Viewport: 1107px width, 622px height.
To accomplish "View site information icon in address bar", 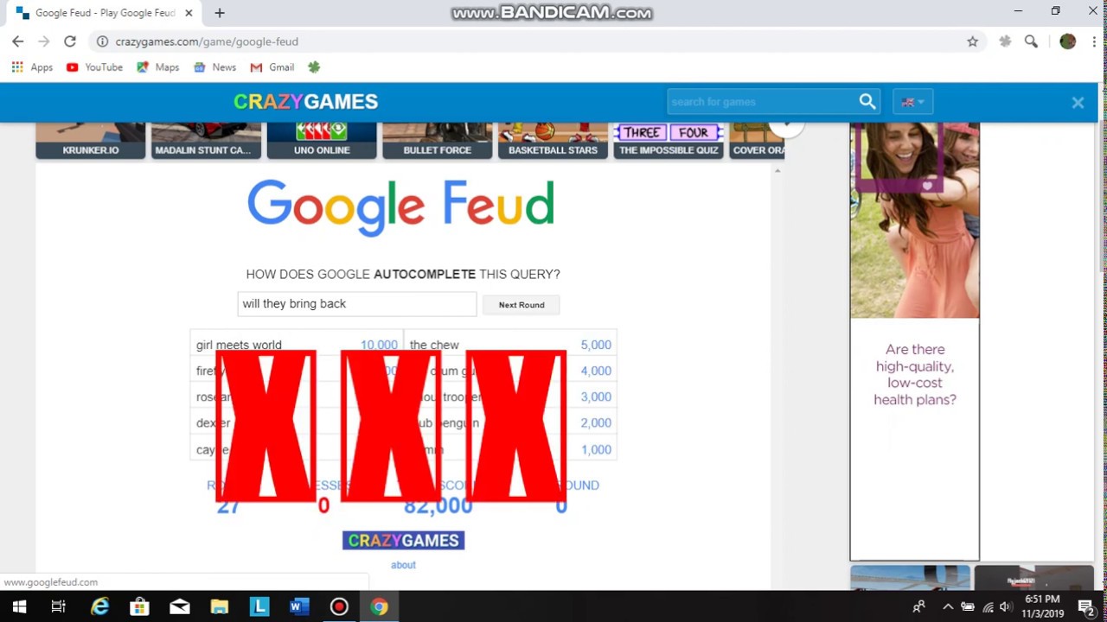I will coord(102,41).
